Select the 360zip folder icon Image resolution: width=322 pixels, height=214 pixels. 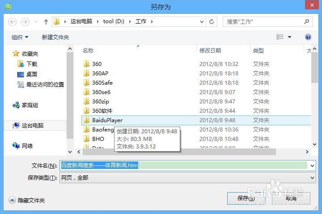(86, 101)
